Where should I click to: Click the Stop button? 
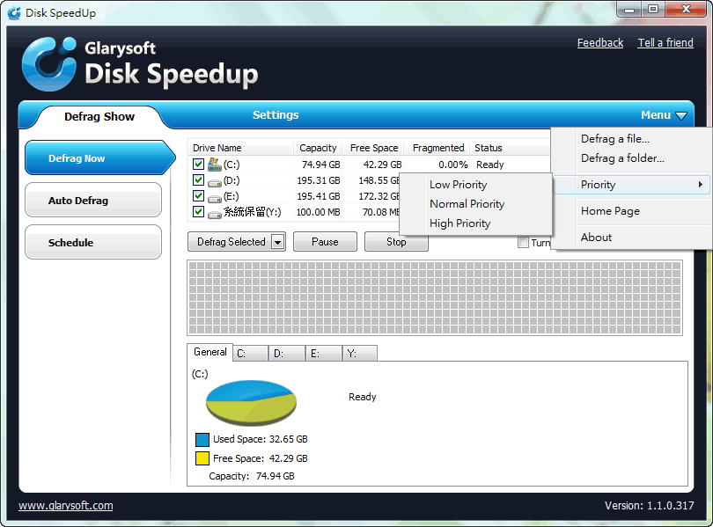pos(396,242)
